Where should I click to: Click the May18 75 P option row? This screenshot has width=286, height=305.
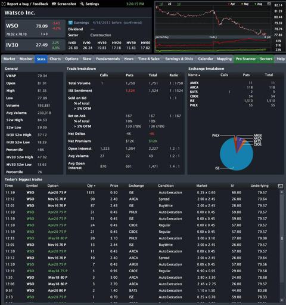[x=142, y=271]
